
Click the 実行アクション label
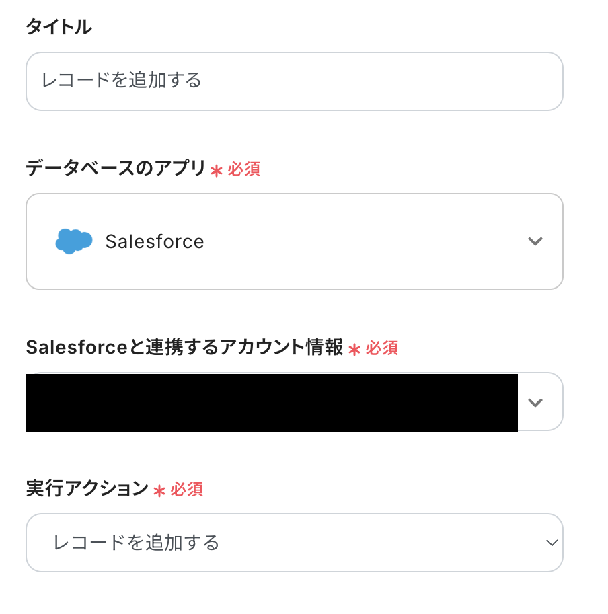87,489
